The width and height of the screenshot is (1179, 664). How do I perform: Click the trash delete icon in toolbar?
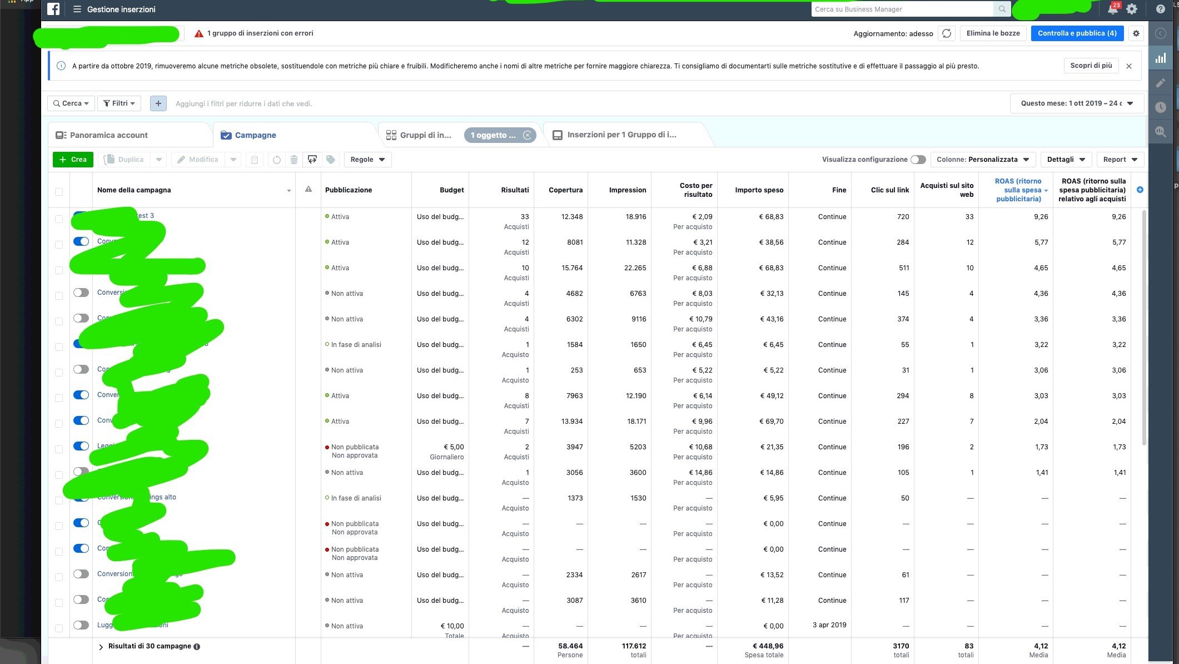point(294,160)
